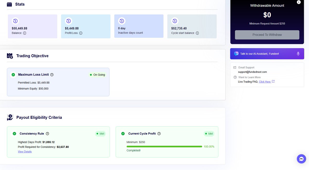The height and width of the screenshot is (170, 309).
Task: Click the green check beside Maximum Loss Limit
Action: point(13,75)
